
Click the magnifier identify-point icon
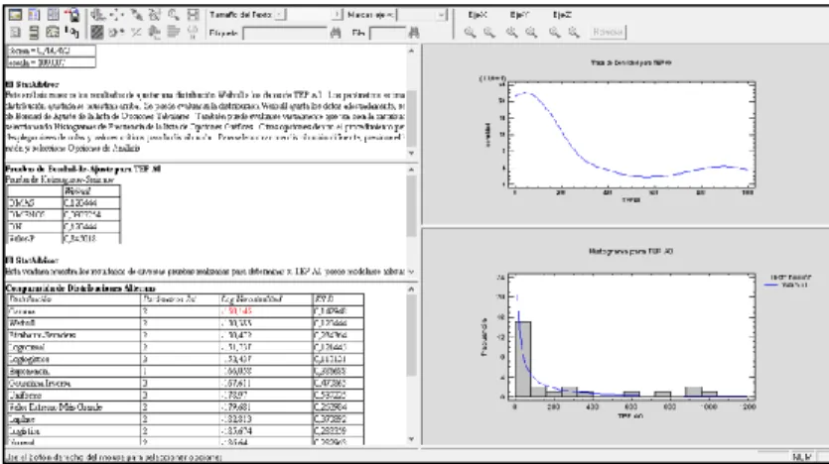coord(174,15)
